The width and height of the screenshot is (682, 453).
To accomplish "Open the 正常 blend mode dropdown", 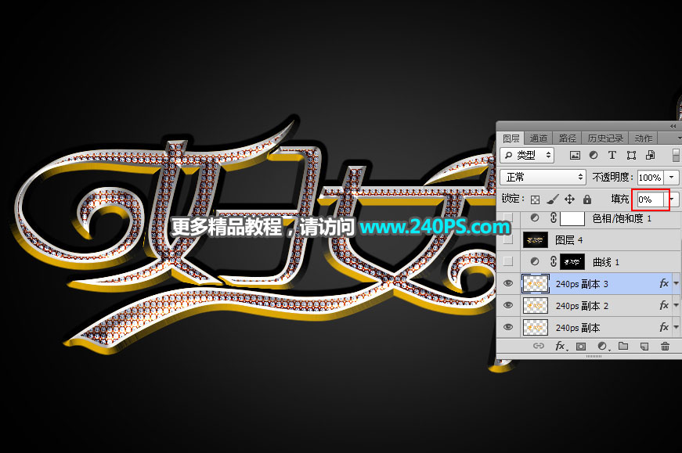I will (543, 178).
